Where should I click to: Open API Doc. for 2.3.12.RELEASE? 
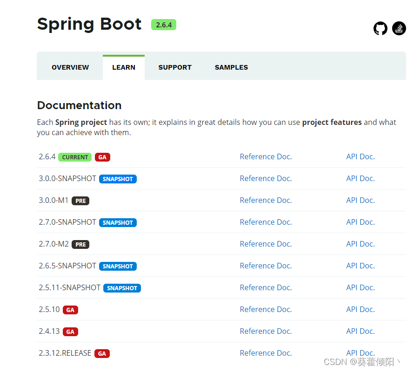point(360,353)
